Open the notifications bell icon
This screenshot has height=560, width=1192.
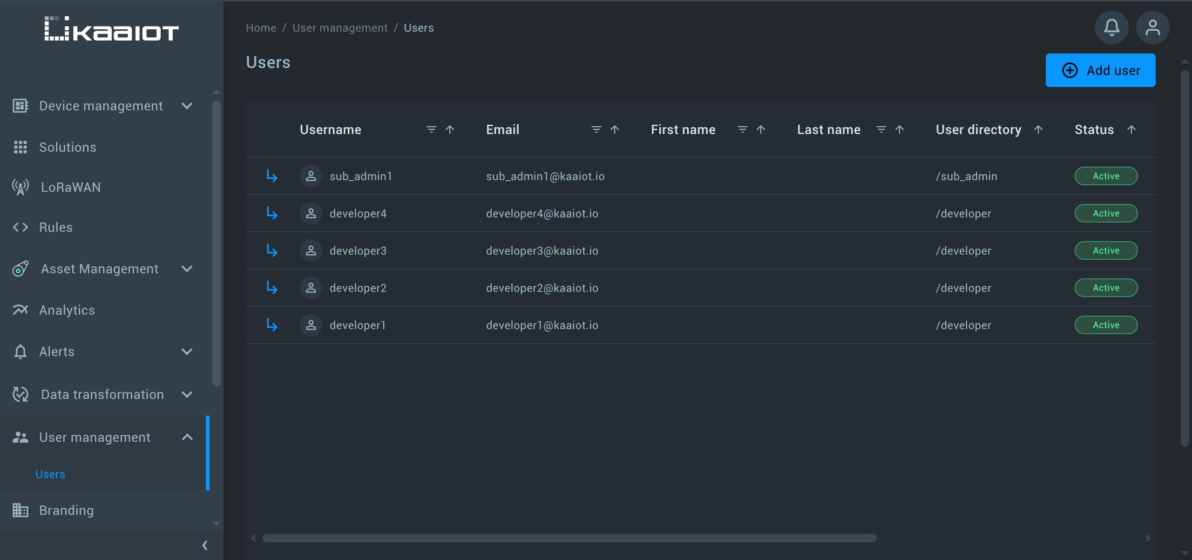[x=1111, y=27]
